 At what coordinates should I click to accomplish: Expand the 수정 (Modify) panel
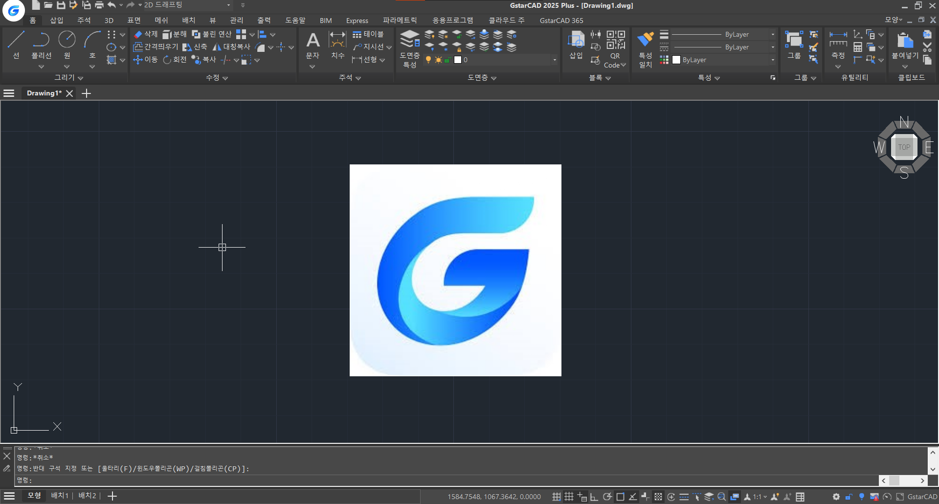(x=217, y=77)
